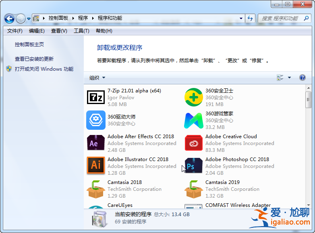
Task: Open the 工具(T) menu
Action: pos(81,31)
